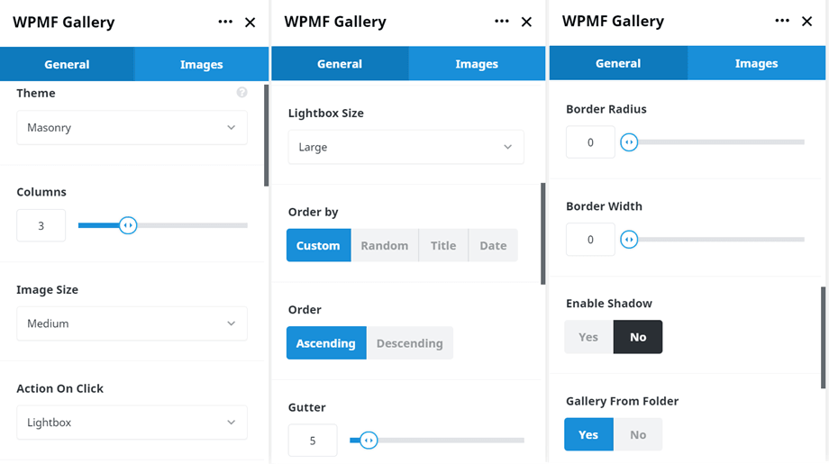This screenshot has height=464, width=829.
Task: Open the three-dot menu above the Theme setting
Action: click(x=224, y=22)
